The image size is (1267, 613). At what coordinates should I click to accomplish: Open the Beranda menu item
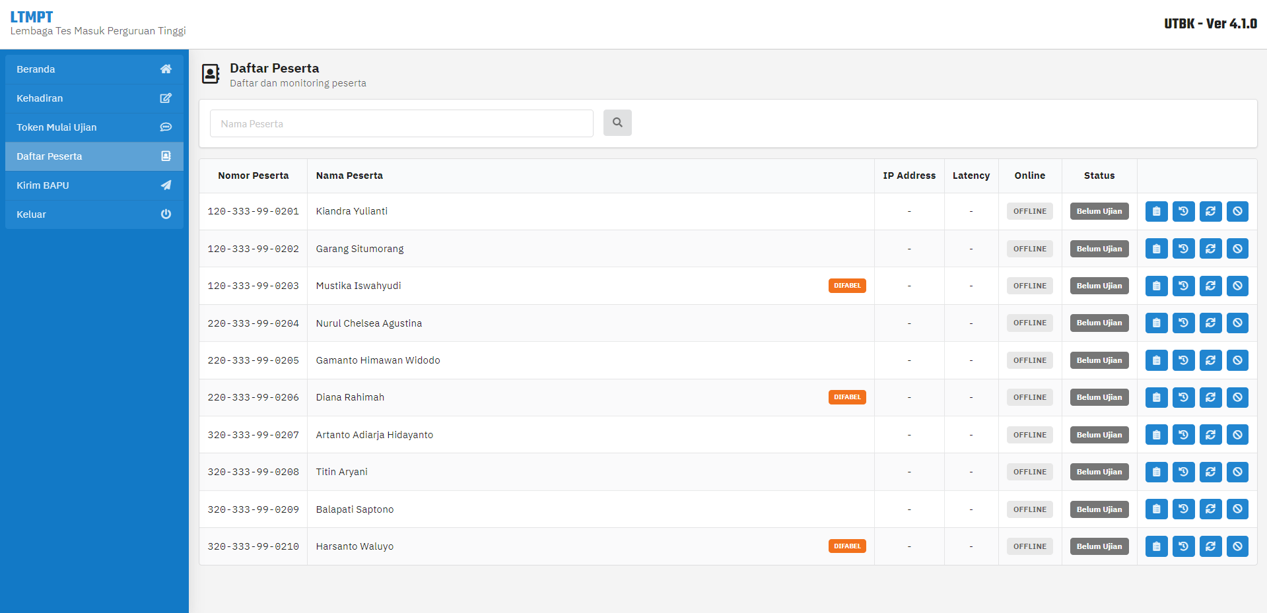point(94,69)
